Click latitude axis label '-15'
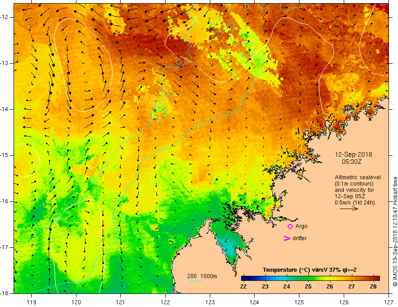This screenshot has width=398, height=307. tap(5, 155)
